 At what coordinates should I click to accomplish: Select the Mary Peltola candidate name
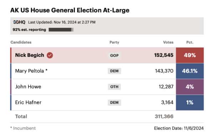[30, 71]
